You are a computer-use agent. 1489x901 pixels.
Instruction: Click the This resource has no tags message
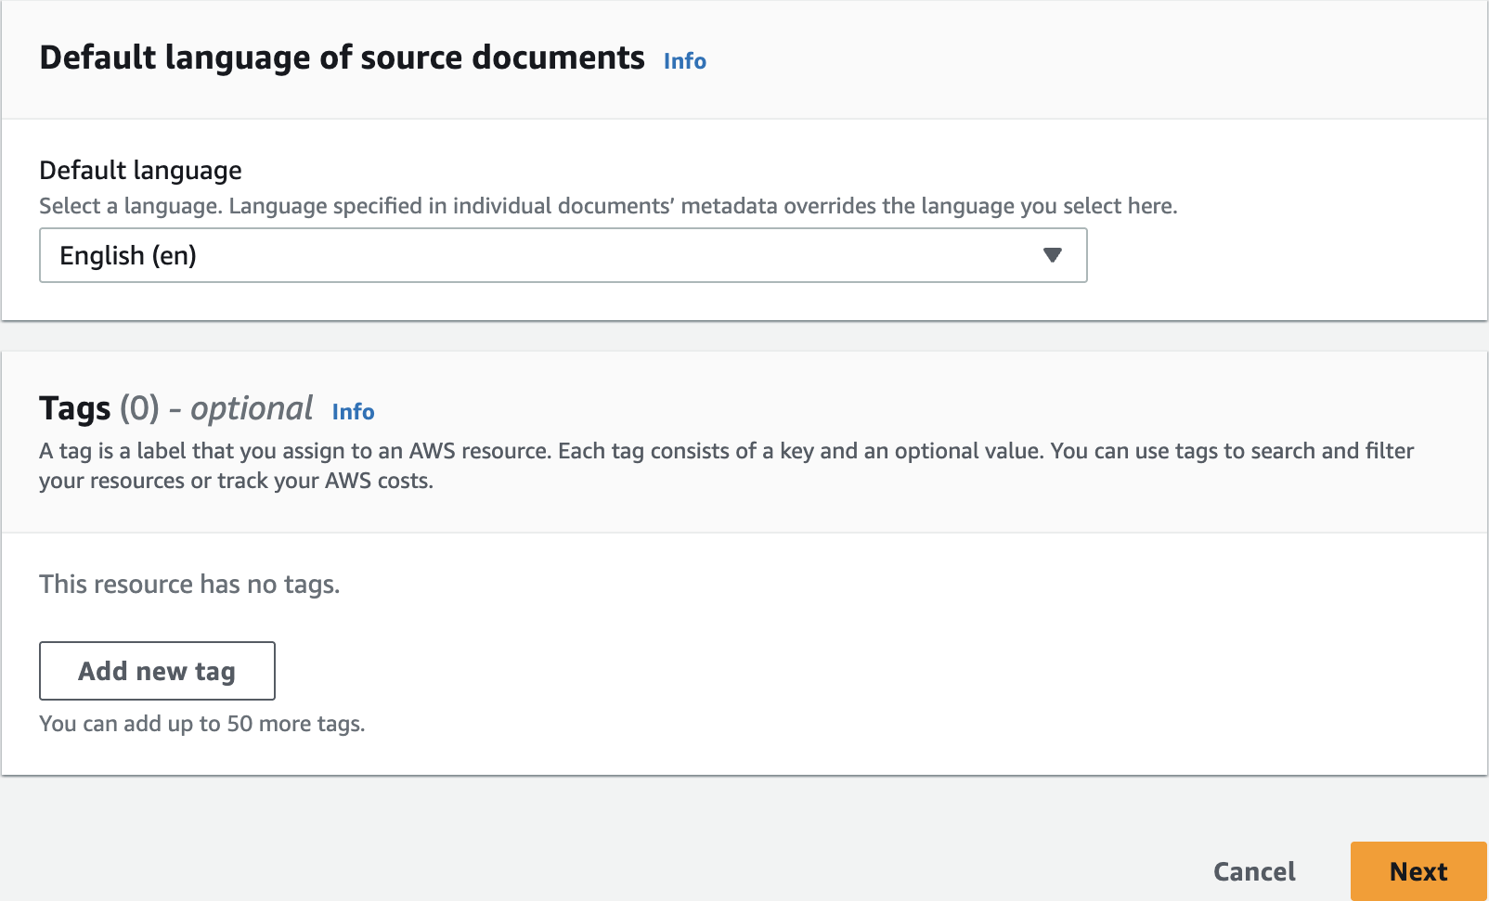click(x=189, y=585)
